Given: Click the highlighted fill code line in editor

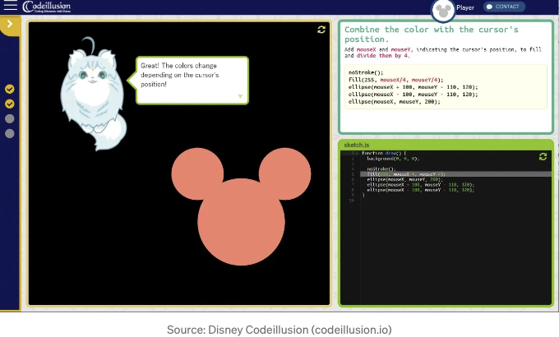Looking at the screenshot, I should [455, 174].
